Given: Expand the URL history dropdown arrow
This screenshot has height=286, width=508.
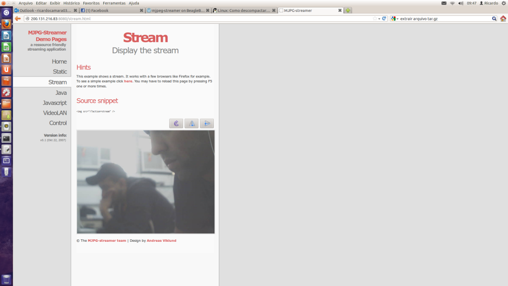Looking at the screenshot, I should point(380,18).
